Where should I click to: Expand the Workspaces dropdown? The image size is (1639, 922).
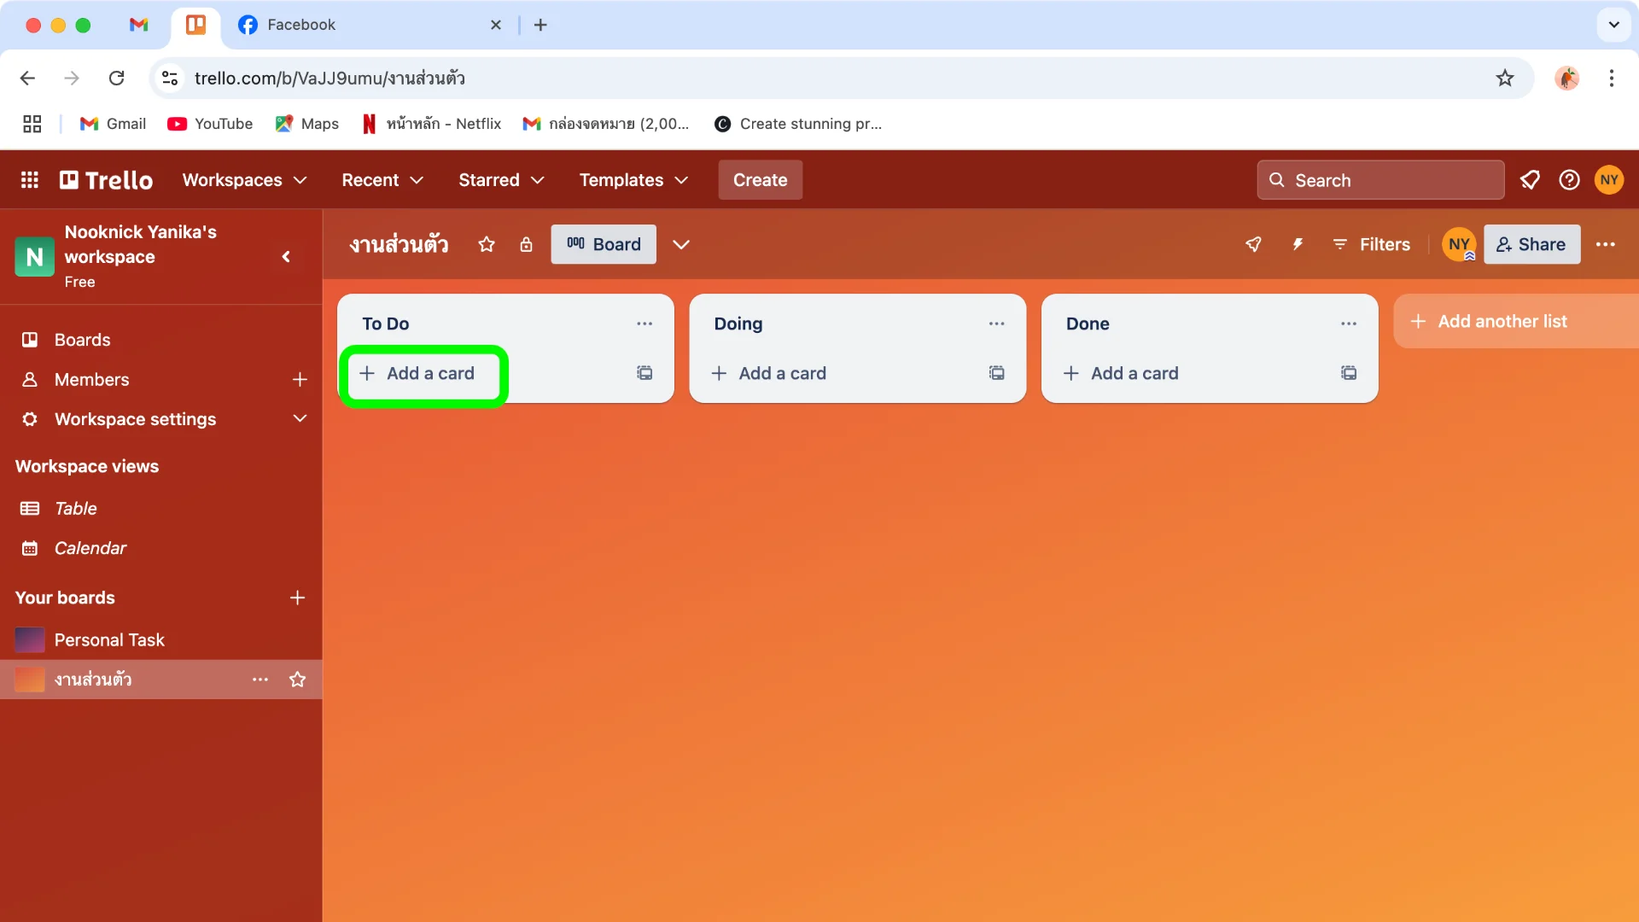pos(244,180)
